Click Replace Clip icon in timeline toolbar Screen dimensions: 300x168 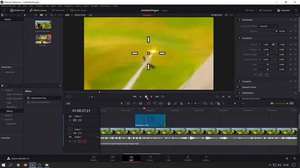click(x=161, y=104)
